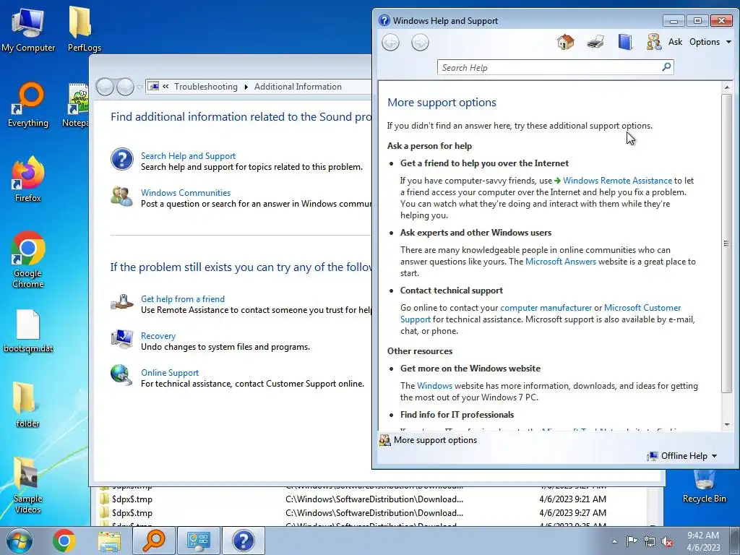This screenshot has height=555, width=740.
Task: Select PerfLogs folder on desktop
Action: [x=84, y=28]
